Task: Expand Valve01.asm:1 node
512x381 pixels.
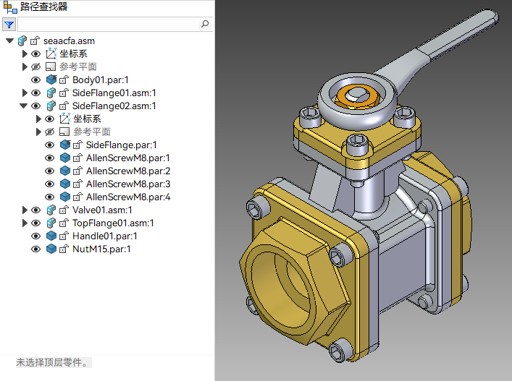Action: pos(25,210)
